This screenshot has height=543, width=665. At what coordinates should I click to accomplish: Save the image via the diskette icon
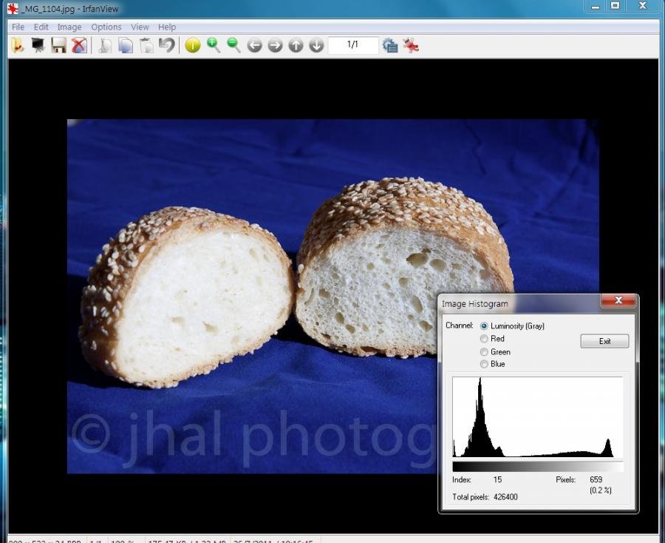coord(58,45)
